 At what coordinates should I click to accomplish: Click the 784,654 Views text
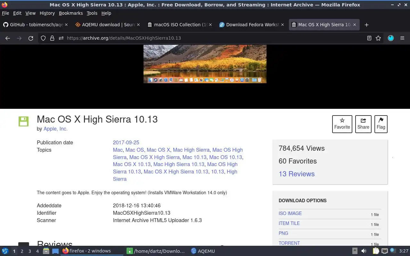[x=302, y=148]
